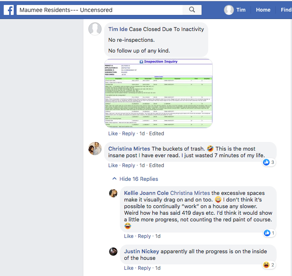292x276 pixels.
Task: Open Christina Mirtes' profile photo
Action: tap(95, 149)
